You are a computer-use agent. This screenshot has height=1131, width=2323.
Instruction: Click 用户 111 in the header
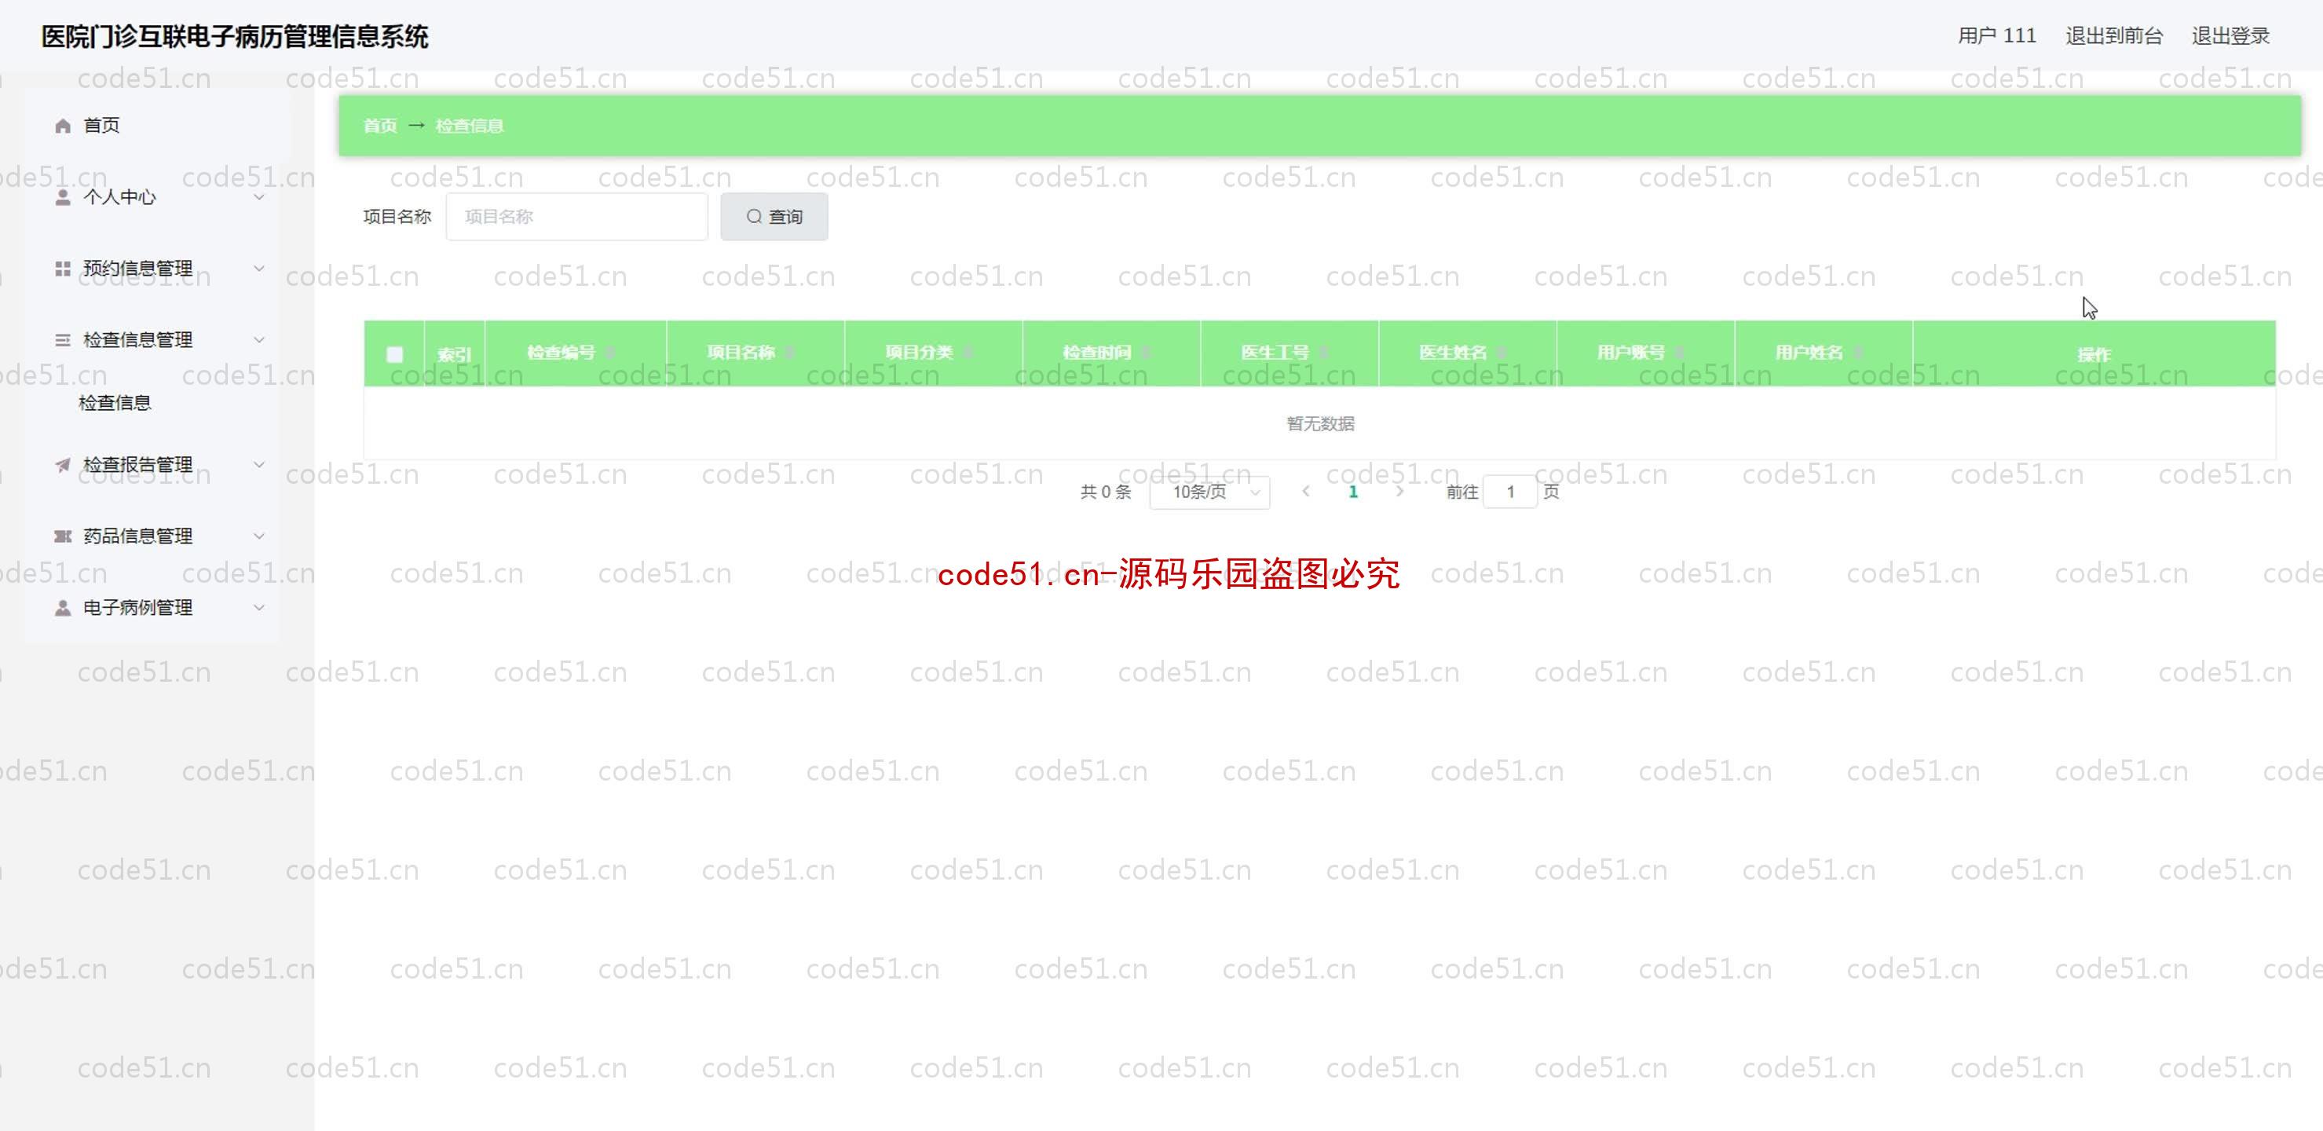[x=1996, y=36]
